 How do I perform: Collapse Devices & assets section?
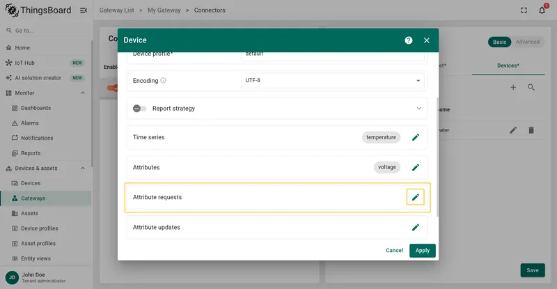pyautogui.click(x=82, y=168)
